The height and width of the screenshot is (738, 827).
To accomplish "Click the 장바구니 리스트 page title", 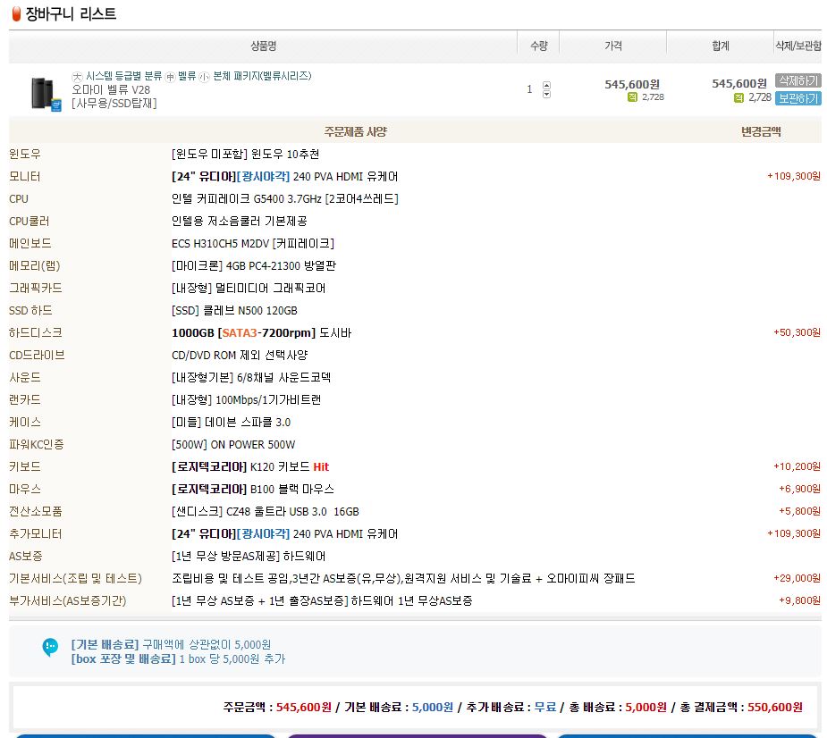I will pyautogui.click(x=71, y=13).
